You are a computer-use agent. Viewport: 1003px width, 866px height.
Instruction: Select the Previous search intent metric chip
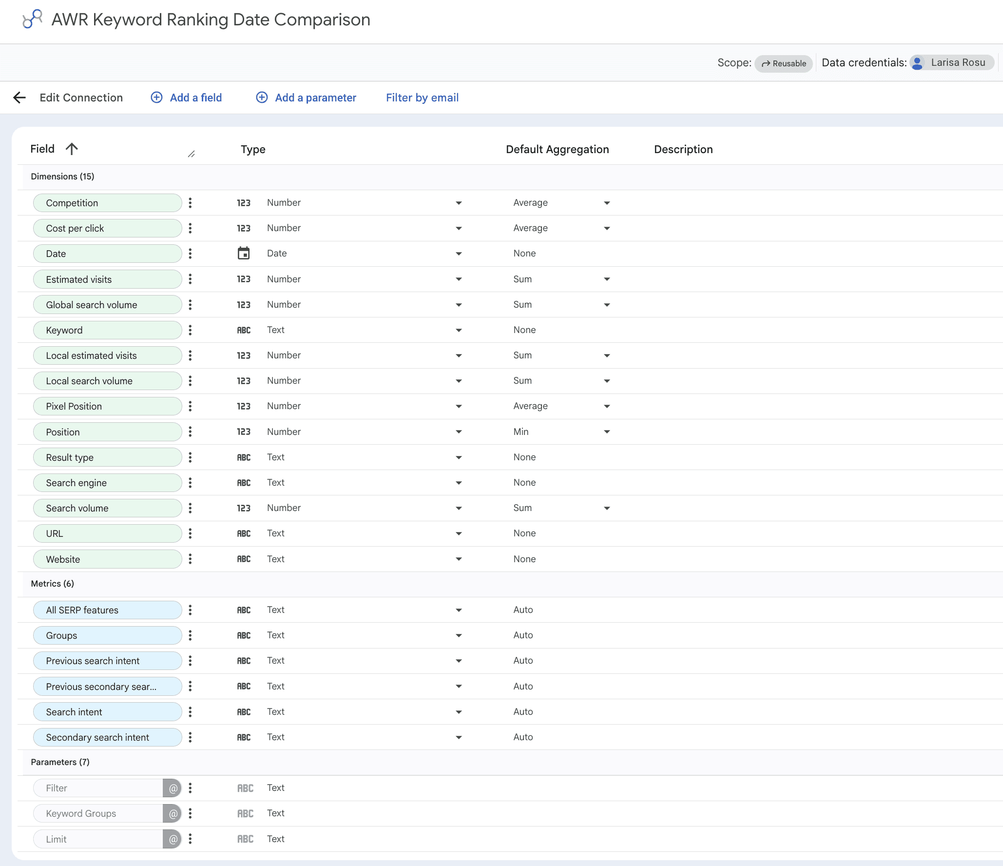(x=107, y=661)
